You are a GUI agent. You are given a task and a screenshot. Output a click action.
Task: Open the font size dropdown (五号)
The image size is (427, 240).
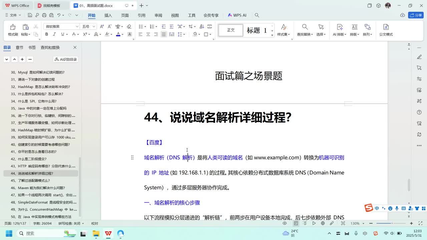click(x=94, y=26)
